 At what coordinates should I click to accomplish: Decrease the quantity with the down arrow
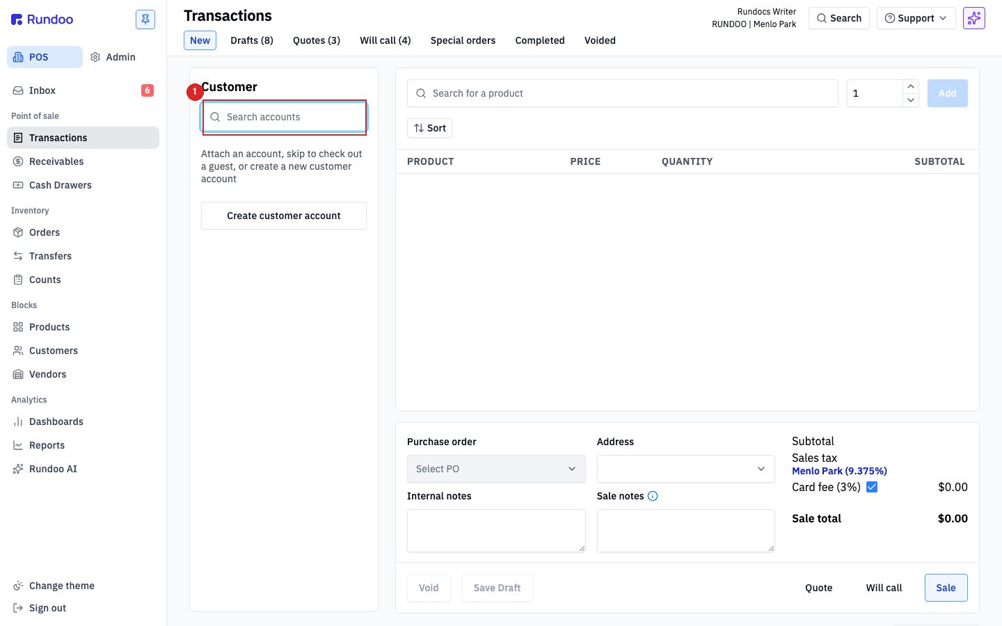click(911, 100)
